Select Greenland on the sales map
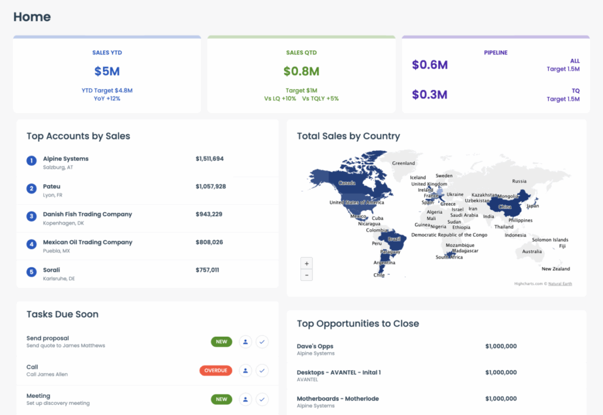The width and height of the screenshot is (603, 415). pyautogui.click(x=403, y=163)
